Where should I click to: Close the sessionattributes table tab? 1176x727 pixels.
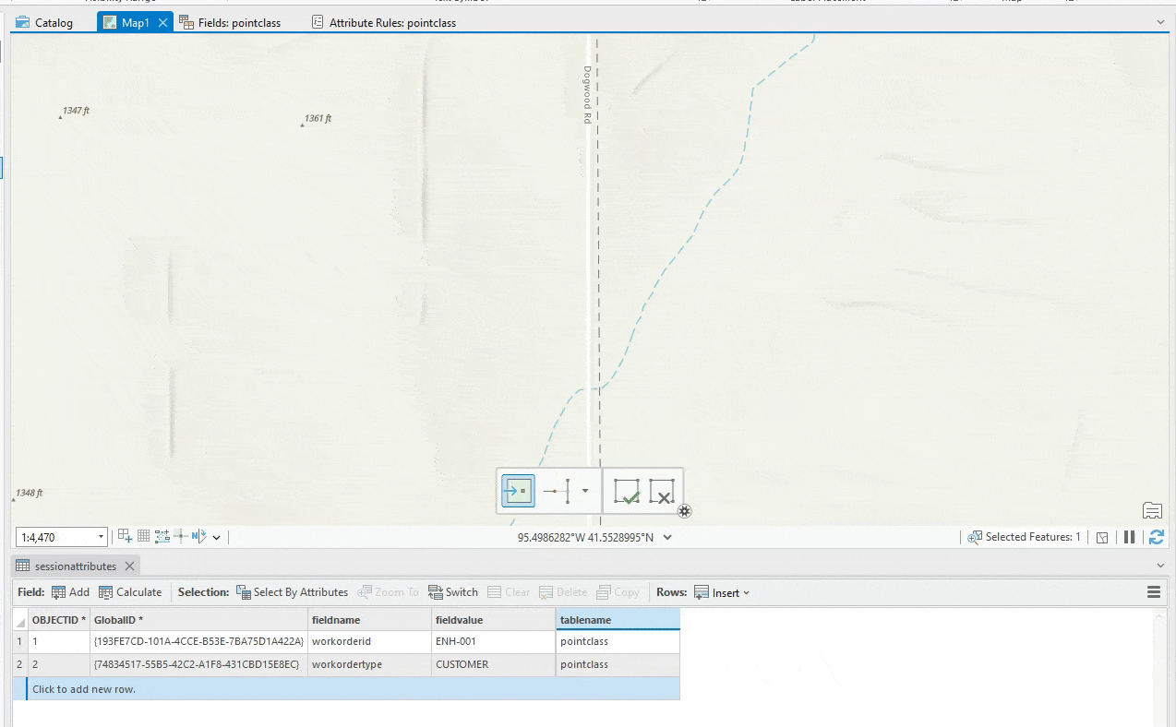coord(129,566)
